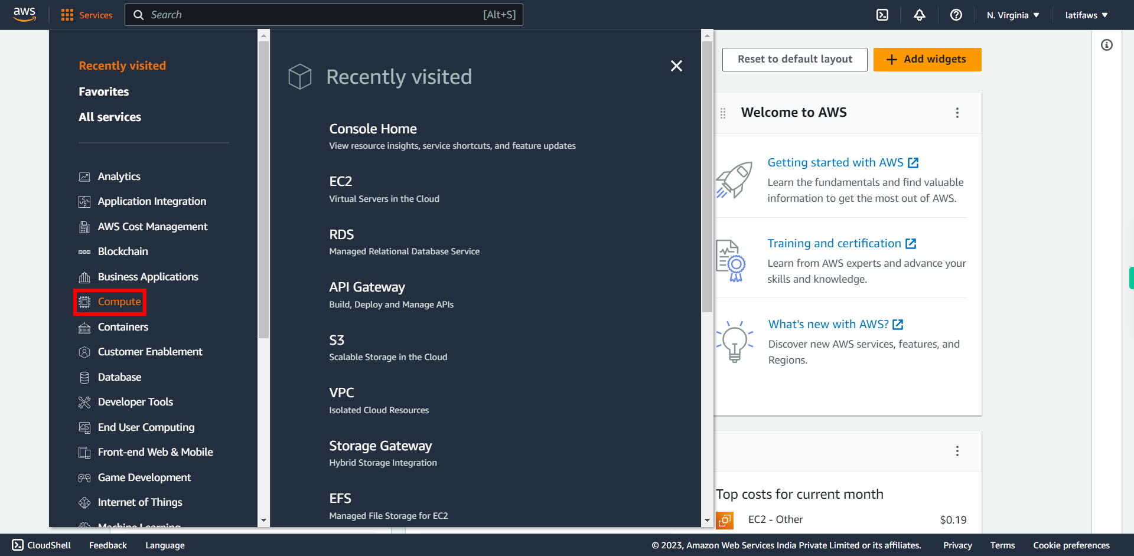The width and height of the screenshot is (1134, 556).
Task: Click the Database cylinder icon
Action: click(84, 377)
